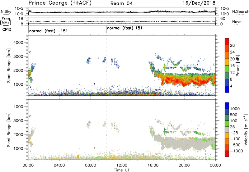The height and width of the screenshot is (172, 249).
Task: Click the '-25' label on Velocity colorbar
Action: 234,133
